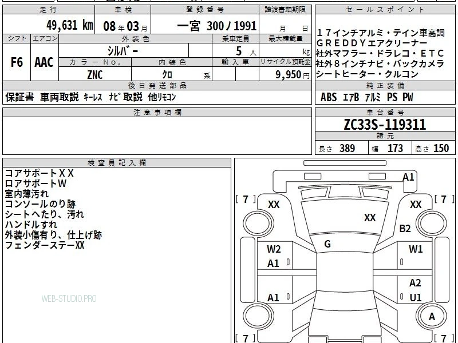Select the chassis number ZC33S-119311
Image resolution: width=458 pixels, height=343 pixels.
click(x=385, y=125)
